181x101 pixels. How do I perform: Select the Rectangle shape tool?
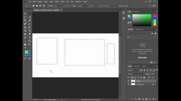[29, 41]
